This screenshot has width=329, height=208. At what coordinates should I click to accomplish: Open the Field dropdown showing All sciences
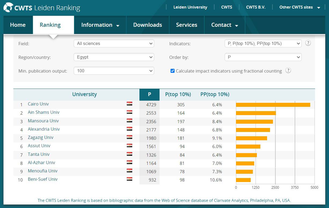point(114,43)
